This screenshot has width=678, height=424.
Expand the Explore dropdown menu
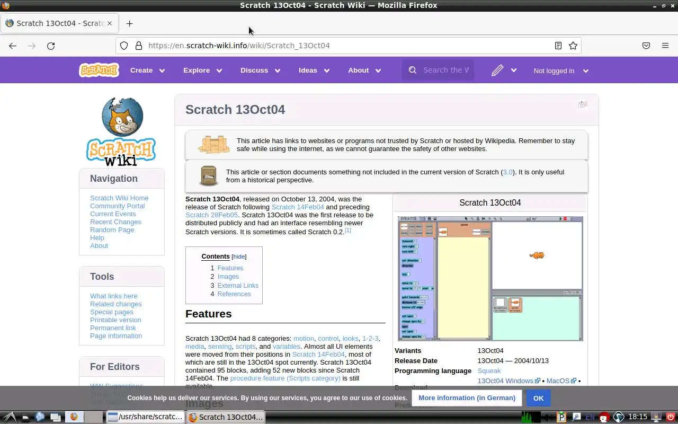pyautogui.click(x=202, y=70)
